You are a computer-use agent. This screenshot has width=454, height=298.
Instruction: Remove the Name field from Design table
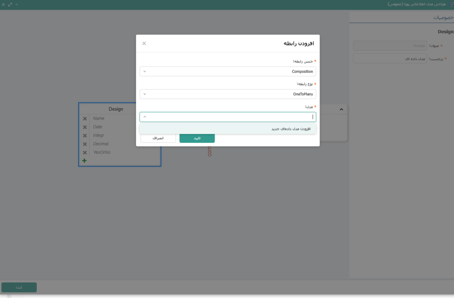coord(85,119)
